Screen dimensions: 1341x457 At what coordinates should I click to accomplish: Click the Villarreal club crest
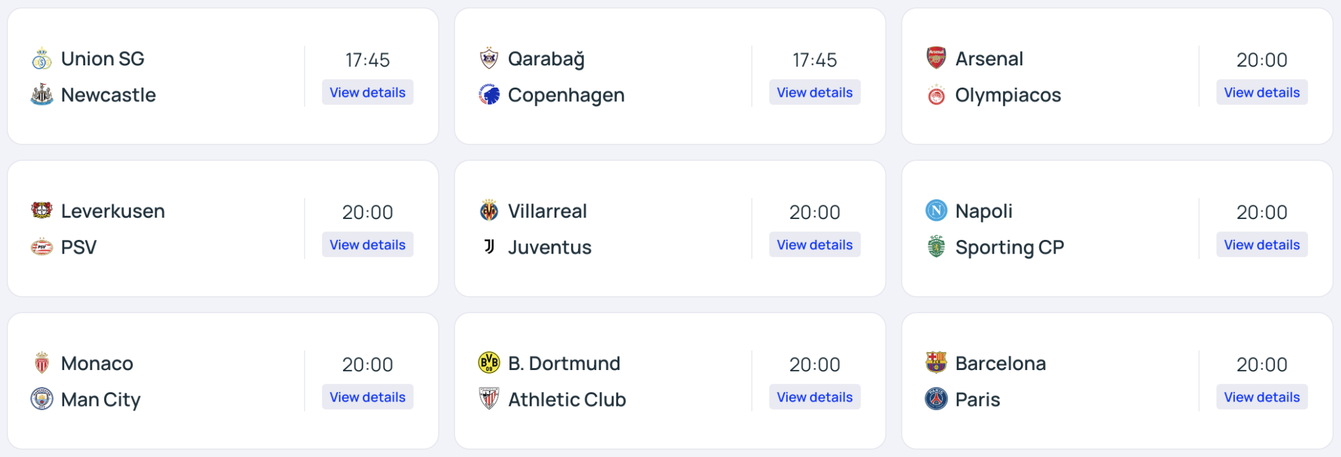[x=489, y=211]
